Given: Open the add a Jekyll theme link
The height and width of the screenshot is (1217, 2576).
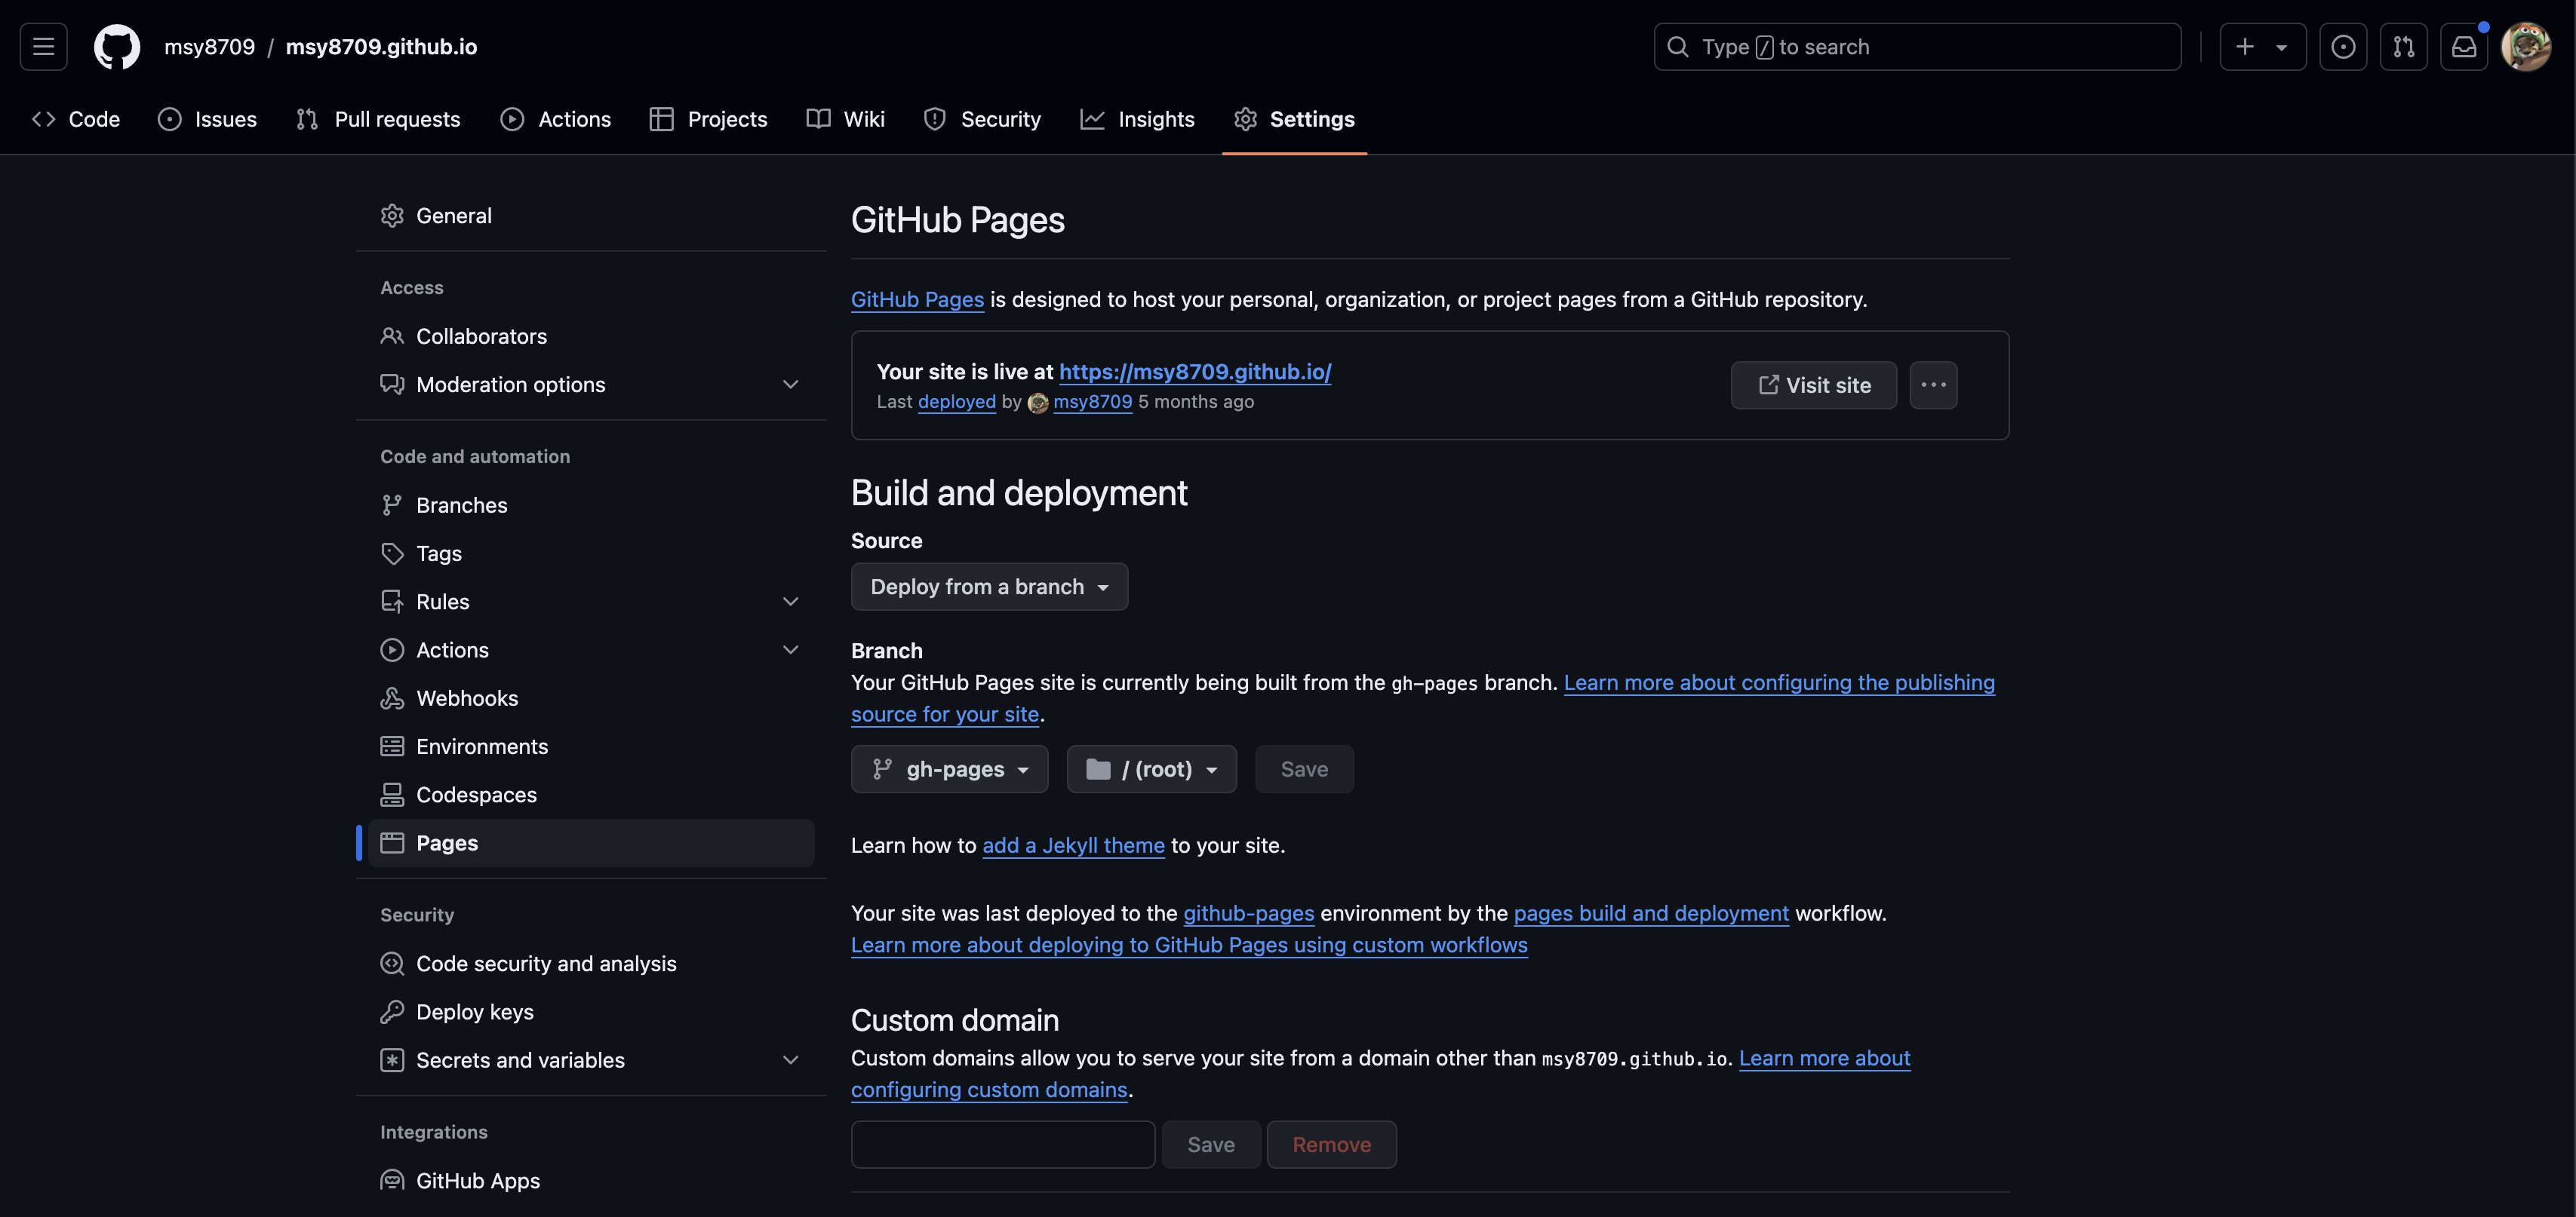Looking at the screenshot, I should coord(1073,845).
